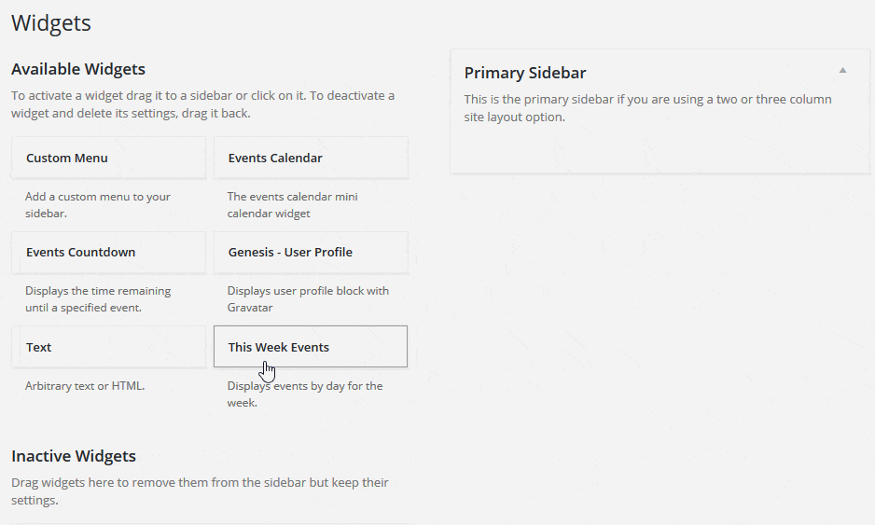
Task: Click the 'Arbitrary text or HTML' description
Action: tap(85, 386)
